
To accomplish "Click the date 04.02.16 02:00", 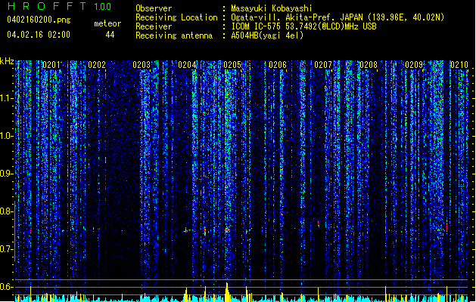I will [x=39, y=35].
